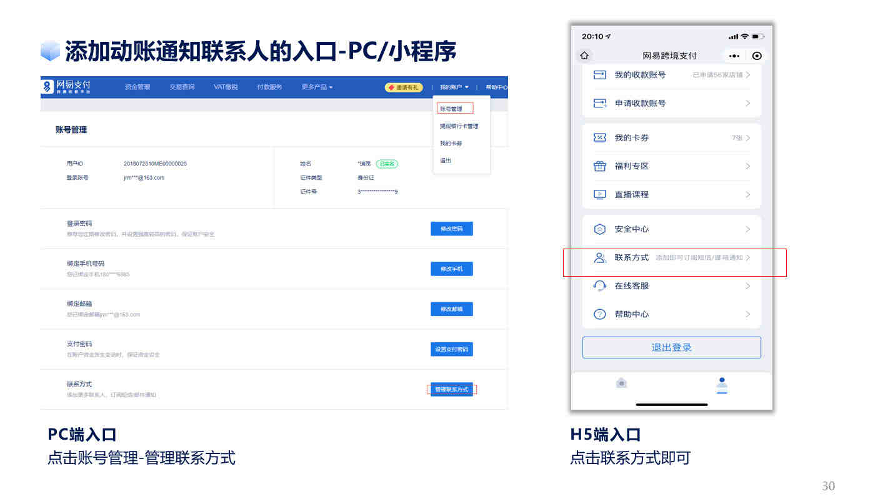Open 在线客服 row chevron
This screenshot has width=893, height=504.
(747, 286)
